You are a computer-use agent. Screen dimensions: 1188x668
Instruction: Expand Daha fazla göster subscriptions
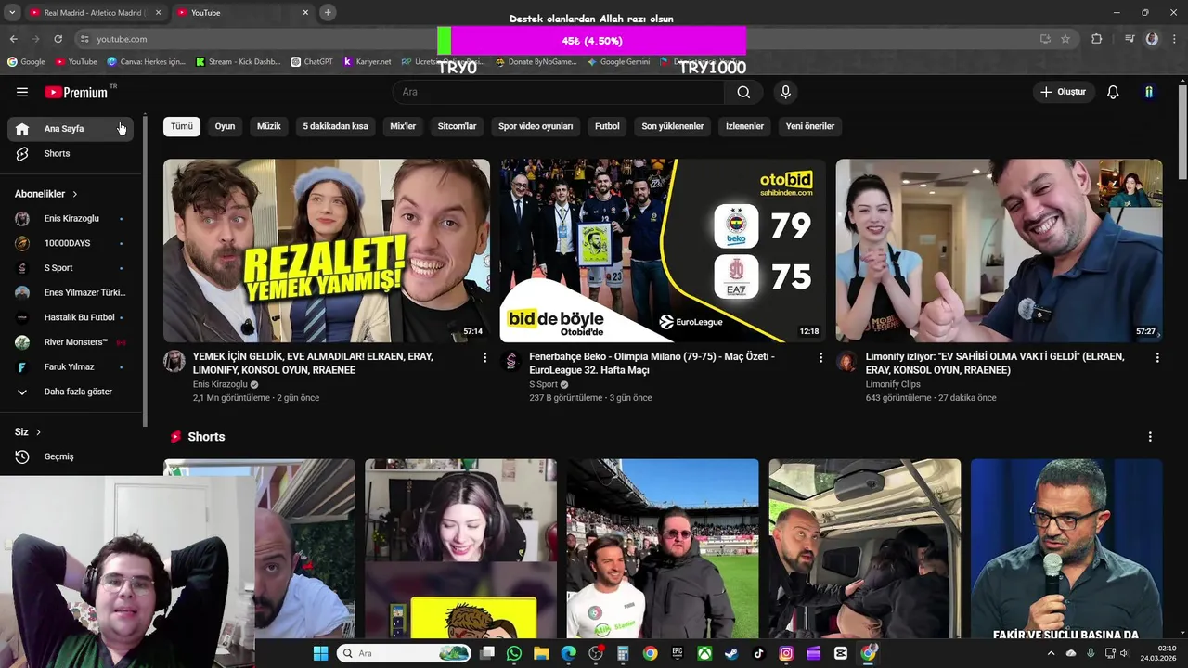[70, 392]
